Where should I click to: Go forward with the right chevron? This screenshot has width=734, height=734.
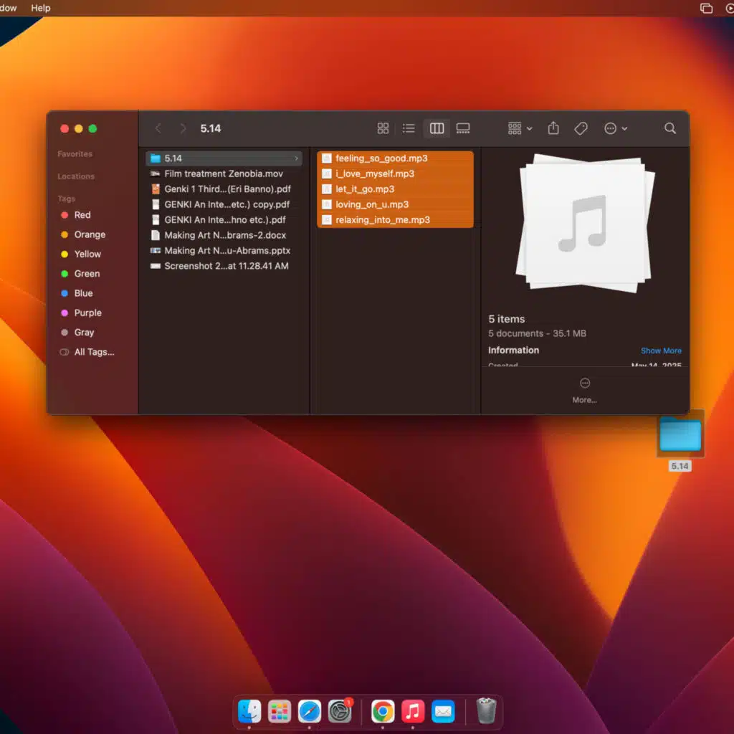point(183,128)
